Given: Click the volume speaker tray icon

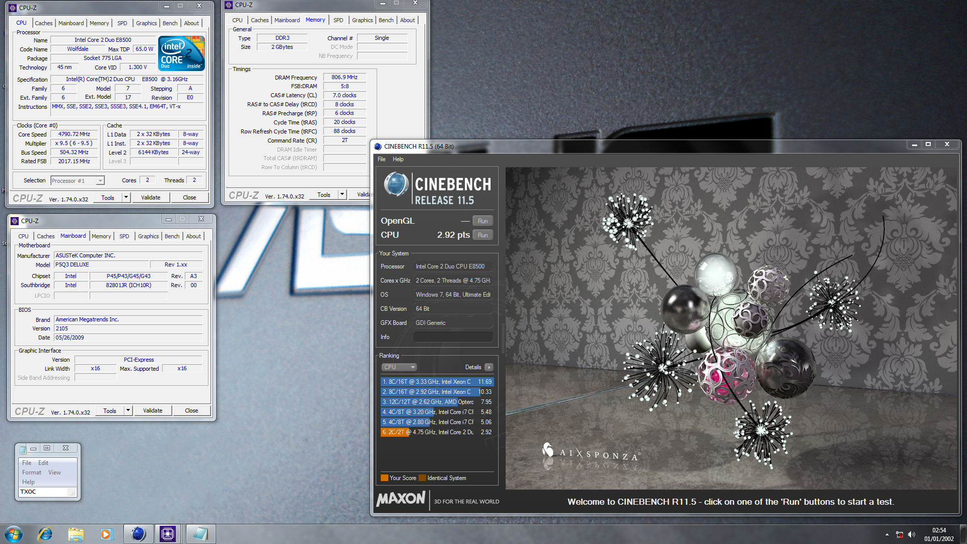Looking at the screenshot, I should [x=911, y=534].
